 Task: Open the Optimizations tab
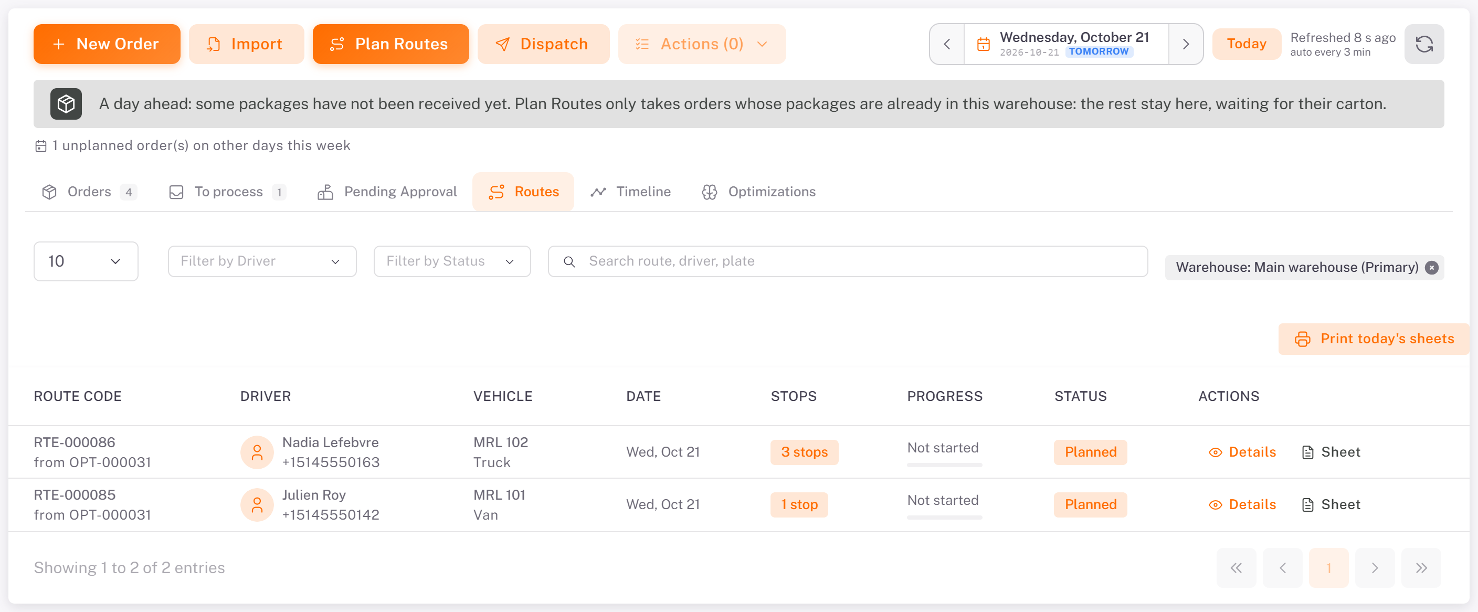tap(758, 192)
